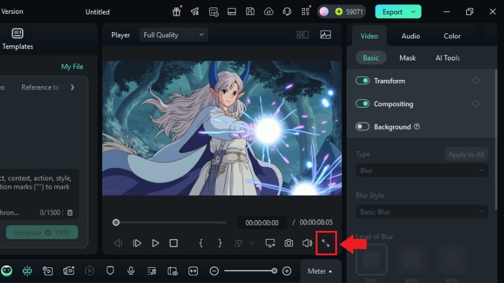Set mark in with left brace

click(x=201, y=243)
